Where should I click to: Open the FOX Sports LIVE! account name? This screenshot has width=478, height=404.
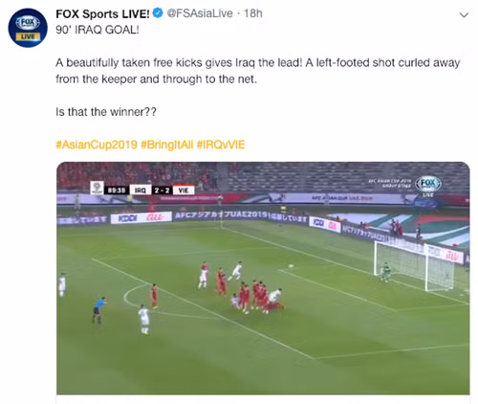102,13
